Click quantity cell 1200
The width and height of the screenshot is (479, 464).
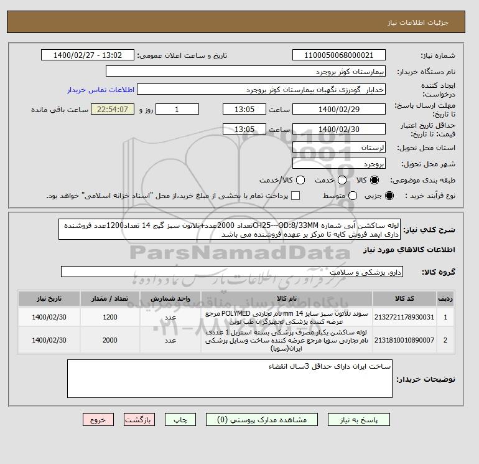(x=110, y=317)
